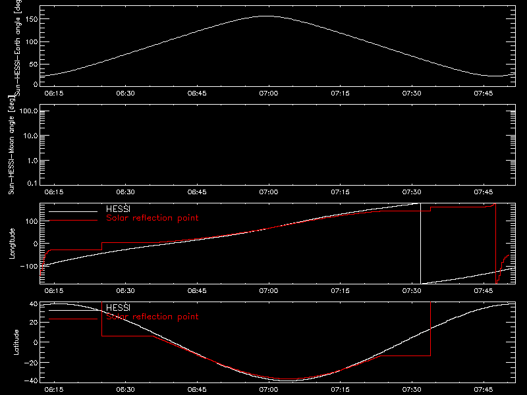Screen dimensions: 527x395
Task: Select HESSI legend text in Longitude panel
Action: (x=118, y=209)
